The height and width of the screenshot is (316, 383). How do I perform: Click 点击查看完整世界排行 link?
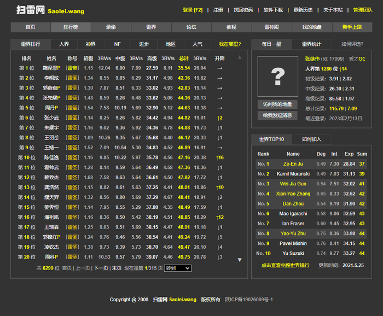(x=285, y=265)
